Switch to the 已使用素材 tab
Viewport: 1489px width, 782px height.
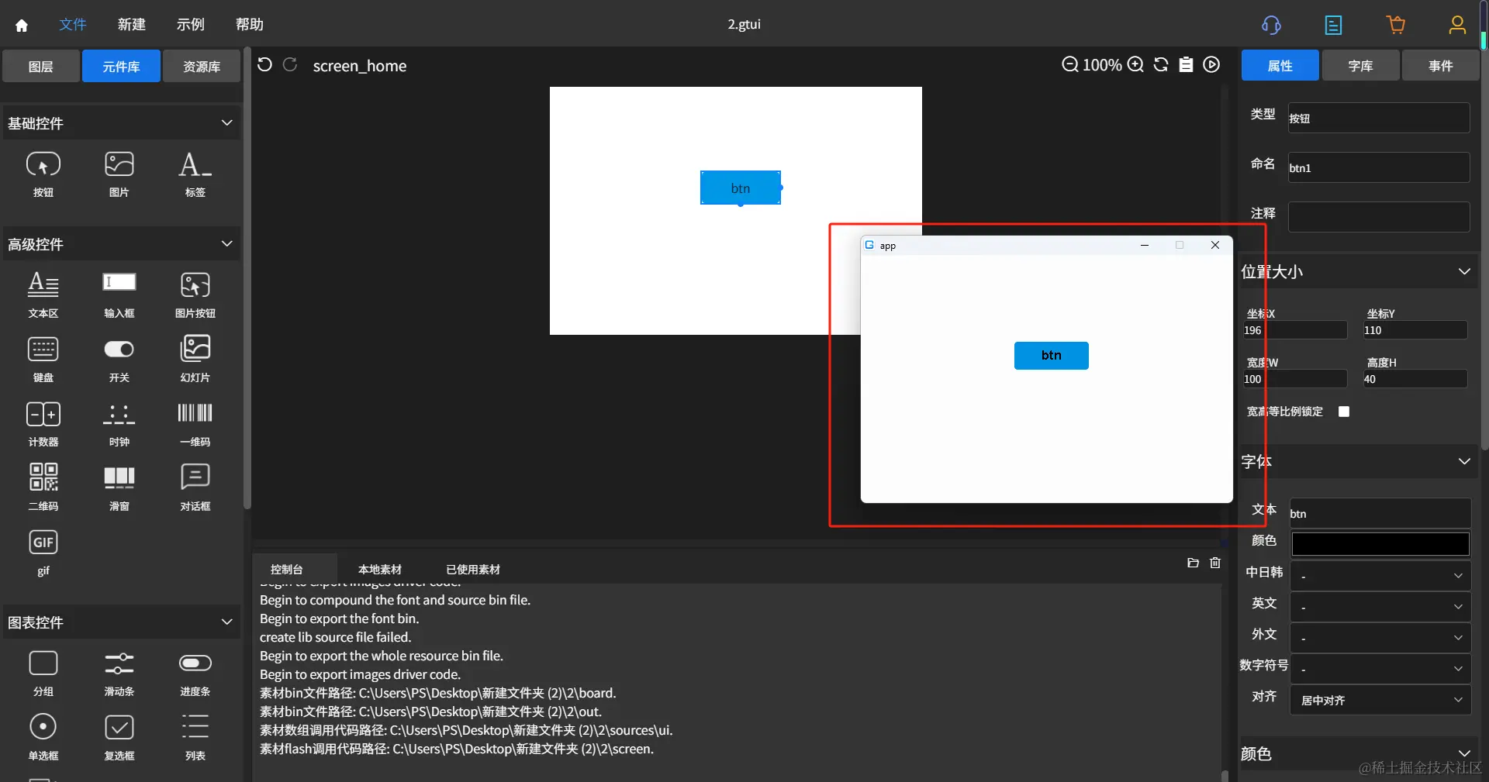(473, 570)
